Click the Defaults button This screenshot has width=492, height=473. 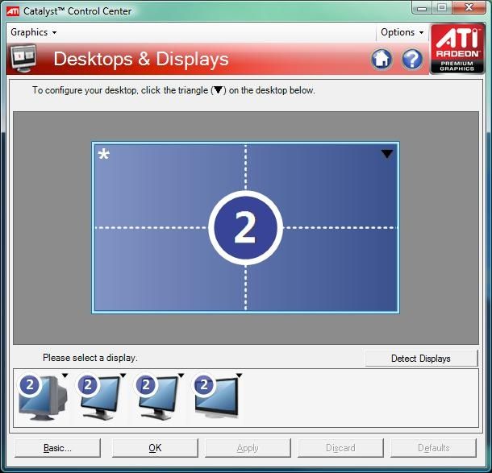point(434,448)
